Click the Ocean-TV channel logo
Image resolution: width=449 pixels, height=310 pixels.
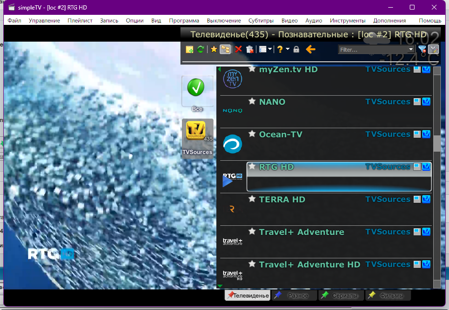coord(233,144)
